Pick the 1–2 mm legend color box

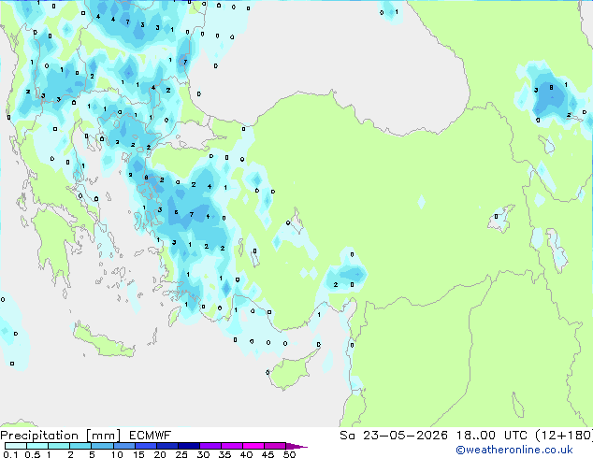[59, 446]
